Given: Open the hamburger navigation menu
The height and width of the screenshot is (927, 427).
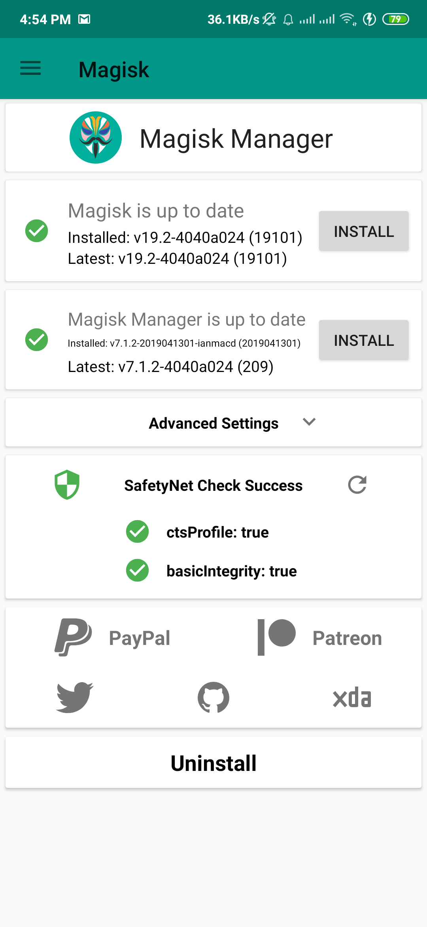Looking at the screenshot, I should point(30,68).
